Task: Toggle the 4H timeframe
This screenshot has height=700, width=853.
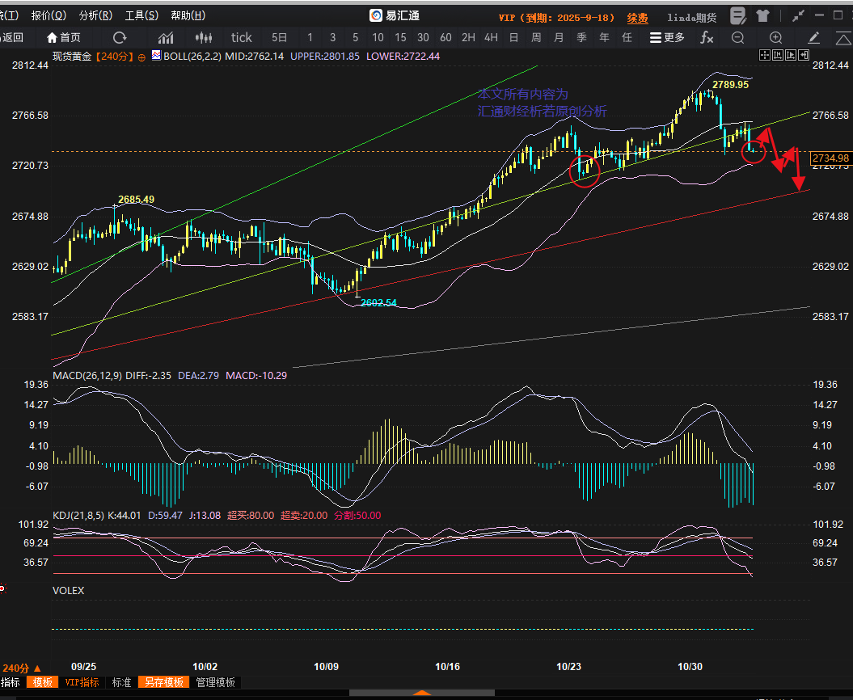Action: click(491, 37)
